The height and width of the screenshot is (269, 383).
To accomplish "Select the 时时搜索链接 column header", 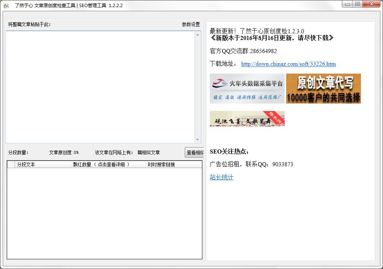I will coord(174,164).
